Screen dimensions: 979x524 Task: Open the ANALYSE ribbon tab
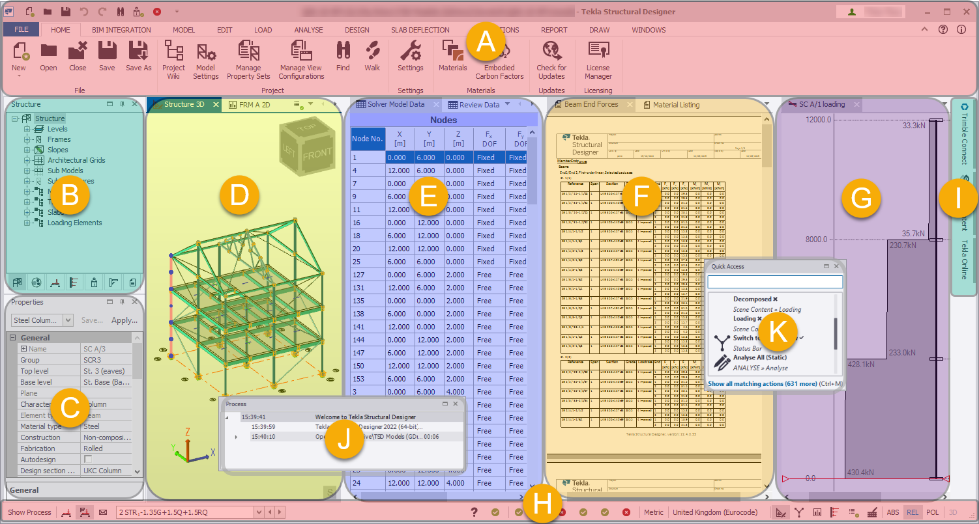click(308, 30)
